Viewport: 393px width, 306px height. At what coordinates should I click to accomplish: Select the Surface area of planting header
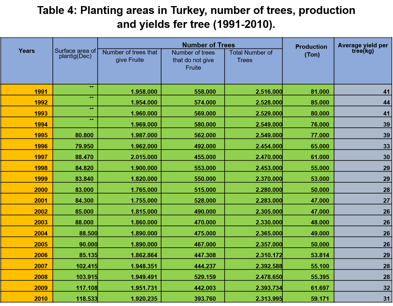coord(75,53)
